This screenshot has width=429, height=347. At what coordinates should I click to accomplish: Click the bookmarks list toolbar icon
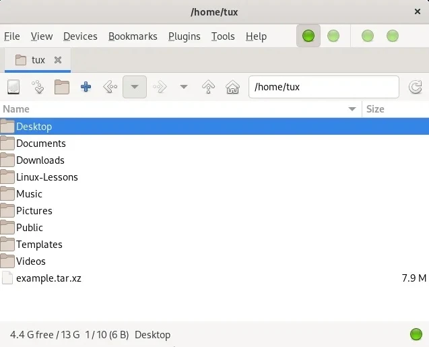[x=38, y=87]
